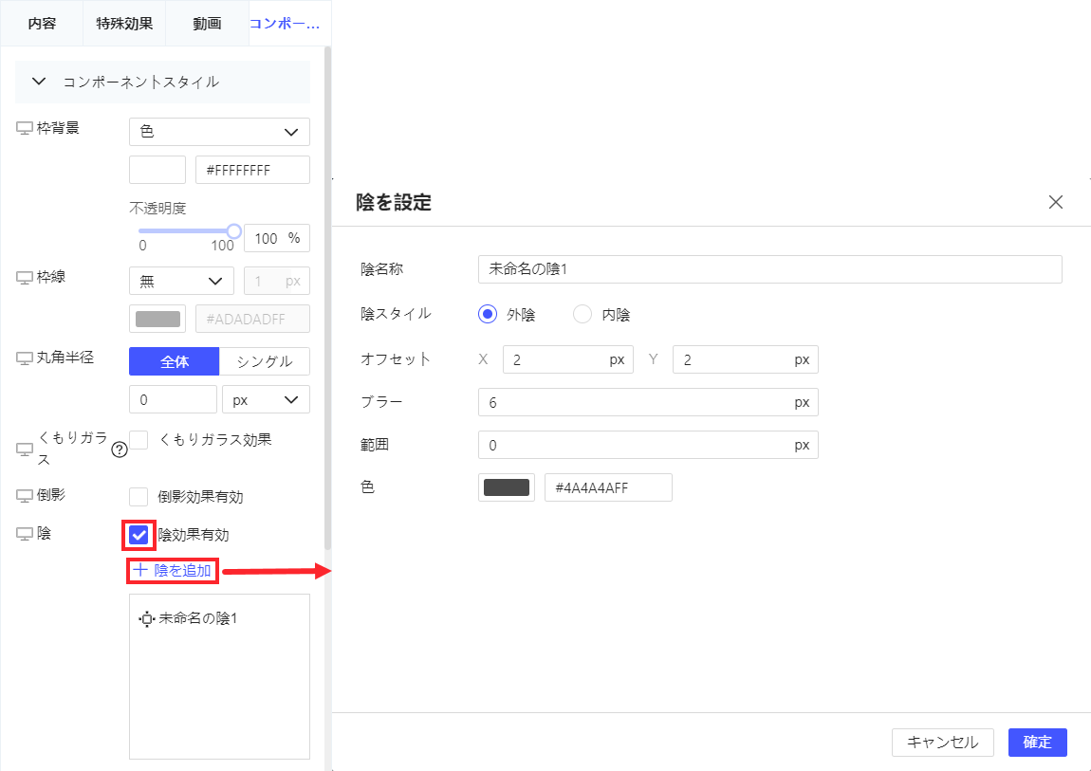
Task: Click the 範囲 value field
Action: pos(648,445)
